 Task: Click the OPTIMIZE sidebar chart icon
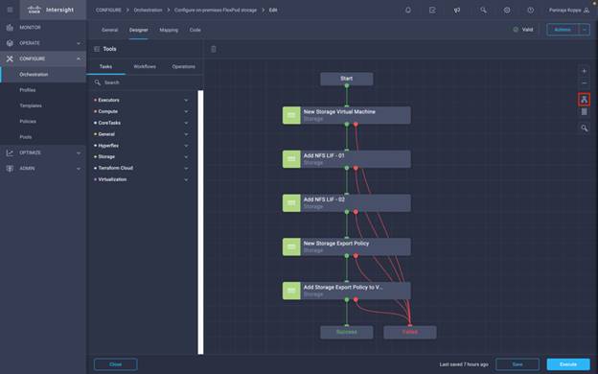10,152
